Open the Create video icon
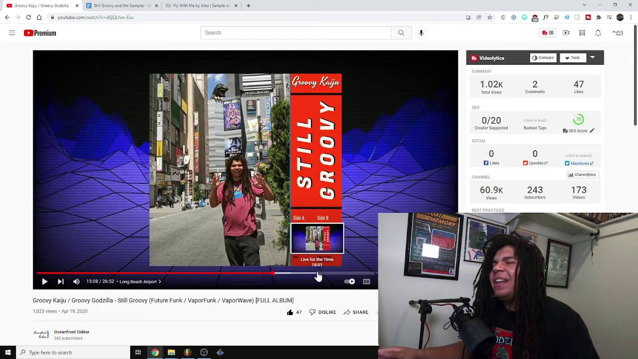 [x=566, y=33]
